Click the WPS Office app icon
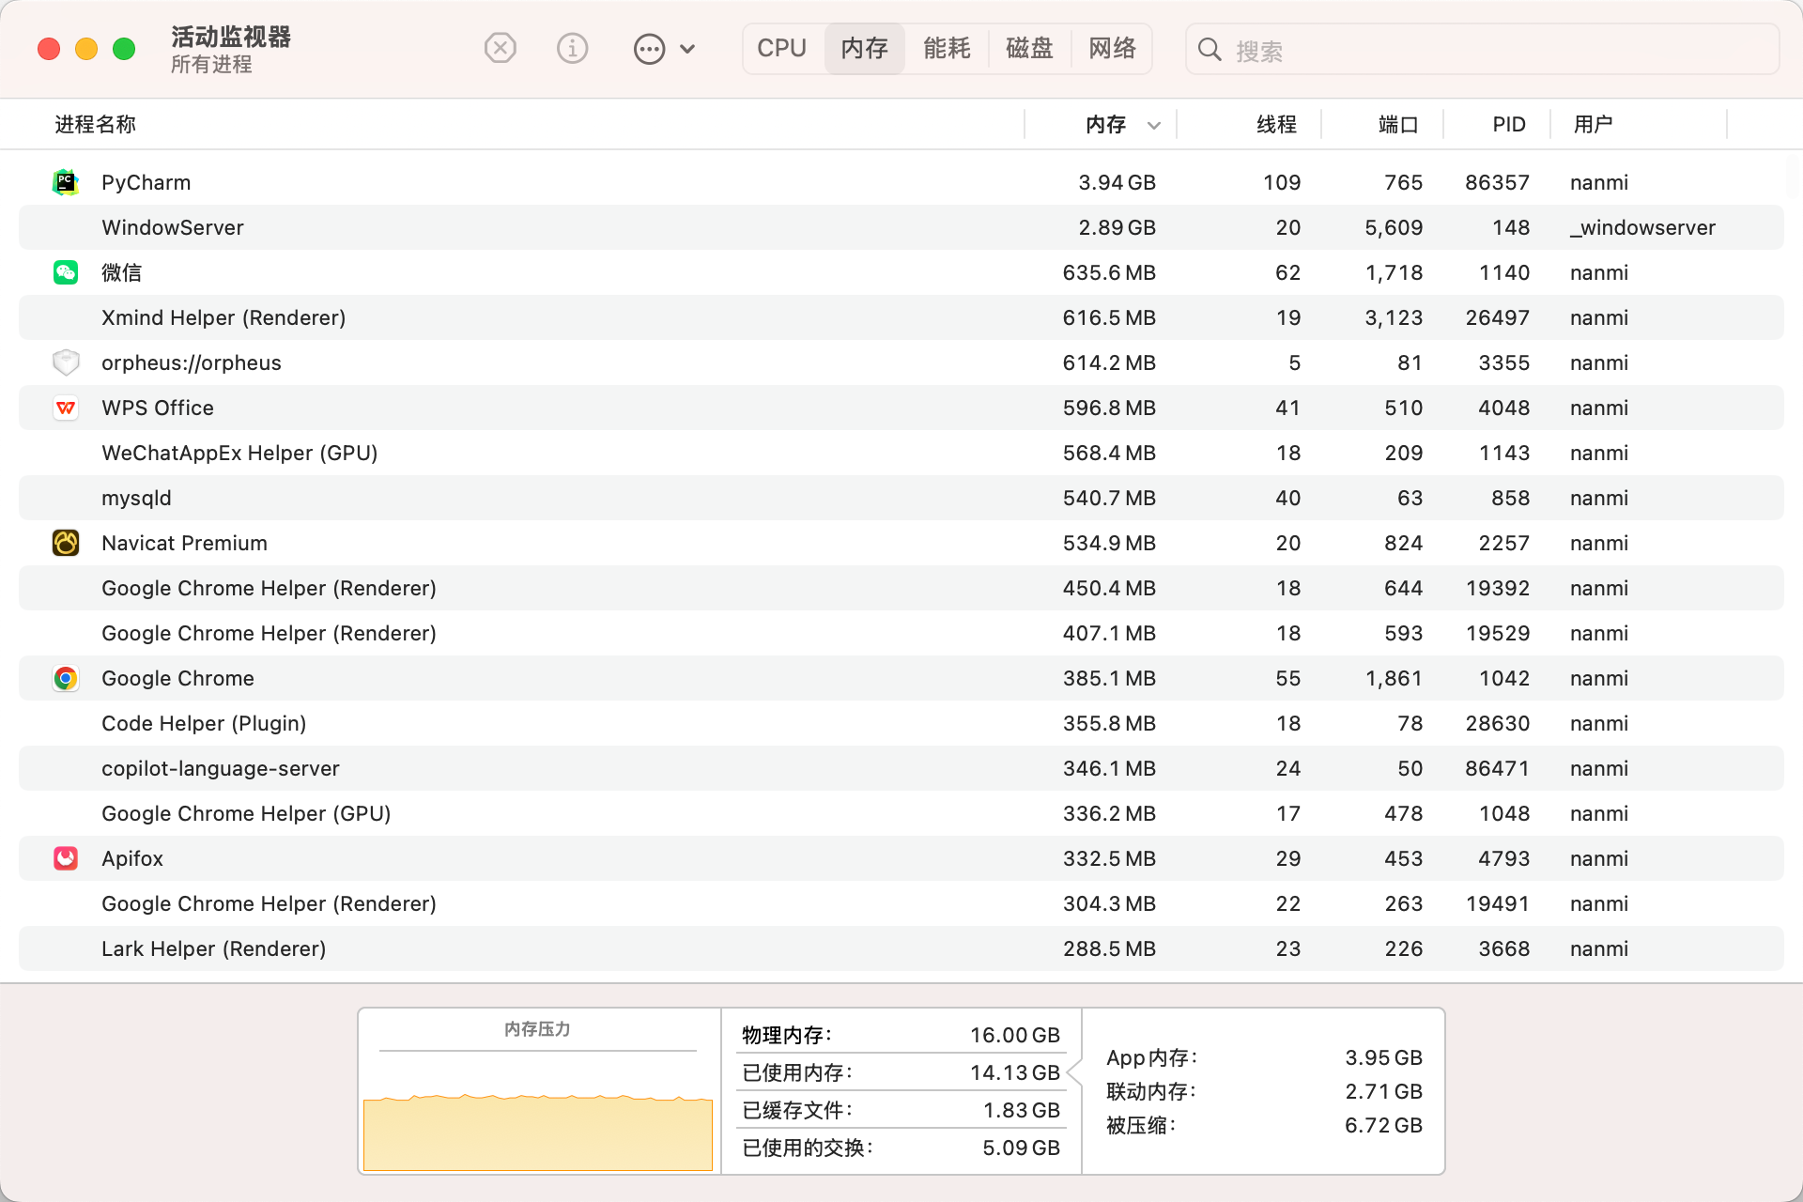The height and width of the screenshot is (1202, 1803). (66, 408)
